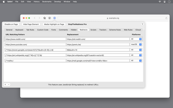Viewport: 173px width, 108px height.
Task: Edit the useskin=vector replacement field
Action: 98,55
